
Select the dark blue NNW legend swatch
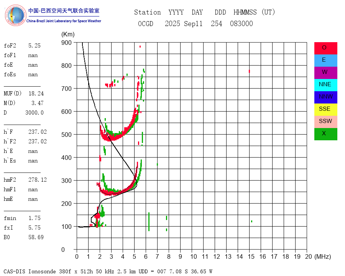coord(325,97)
